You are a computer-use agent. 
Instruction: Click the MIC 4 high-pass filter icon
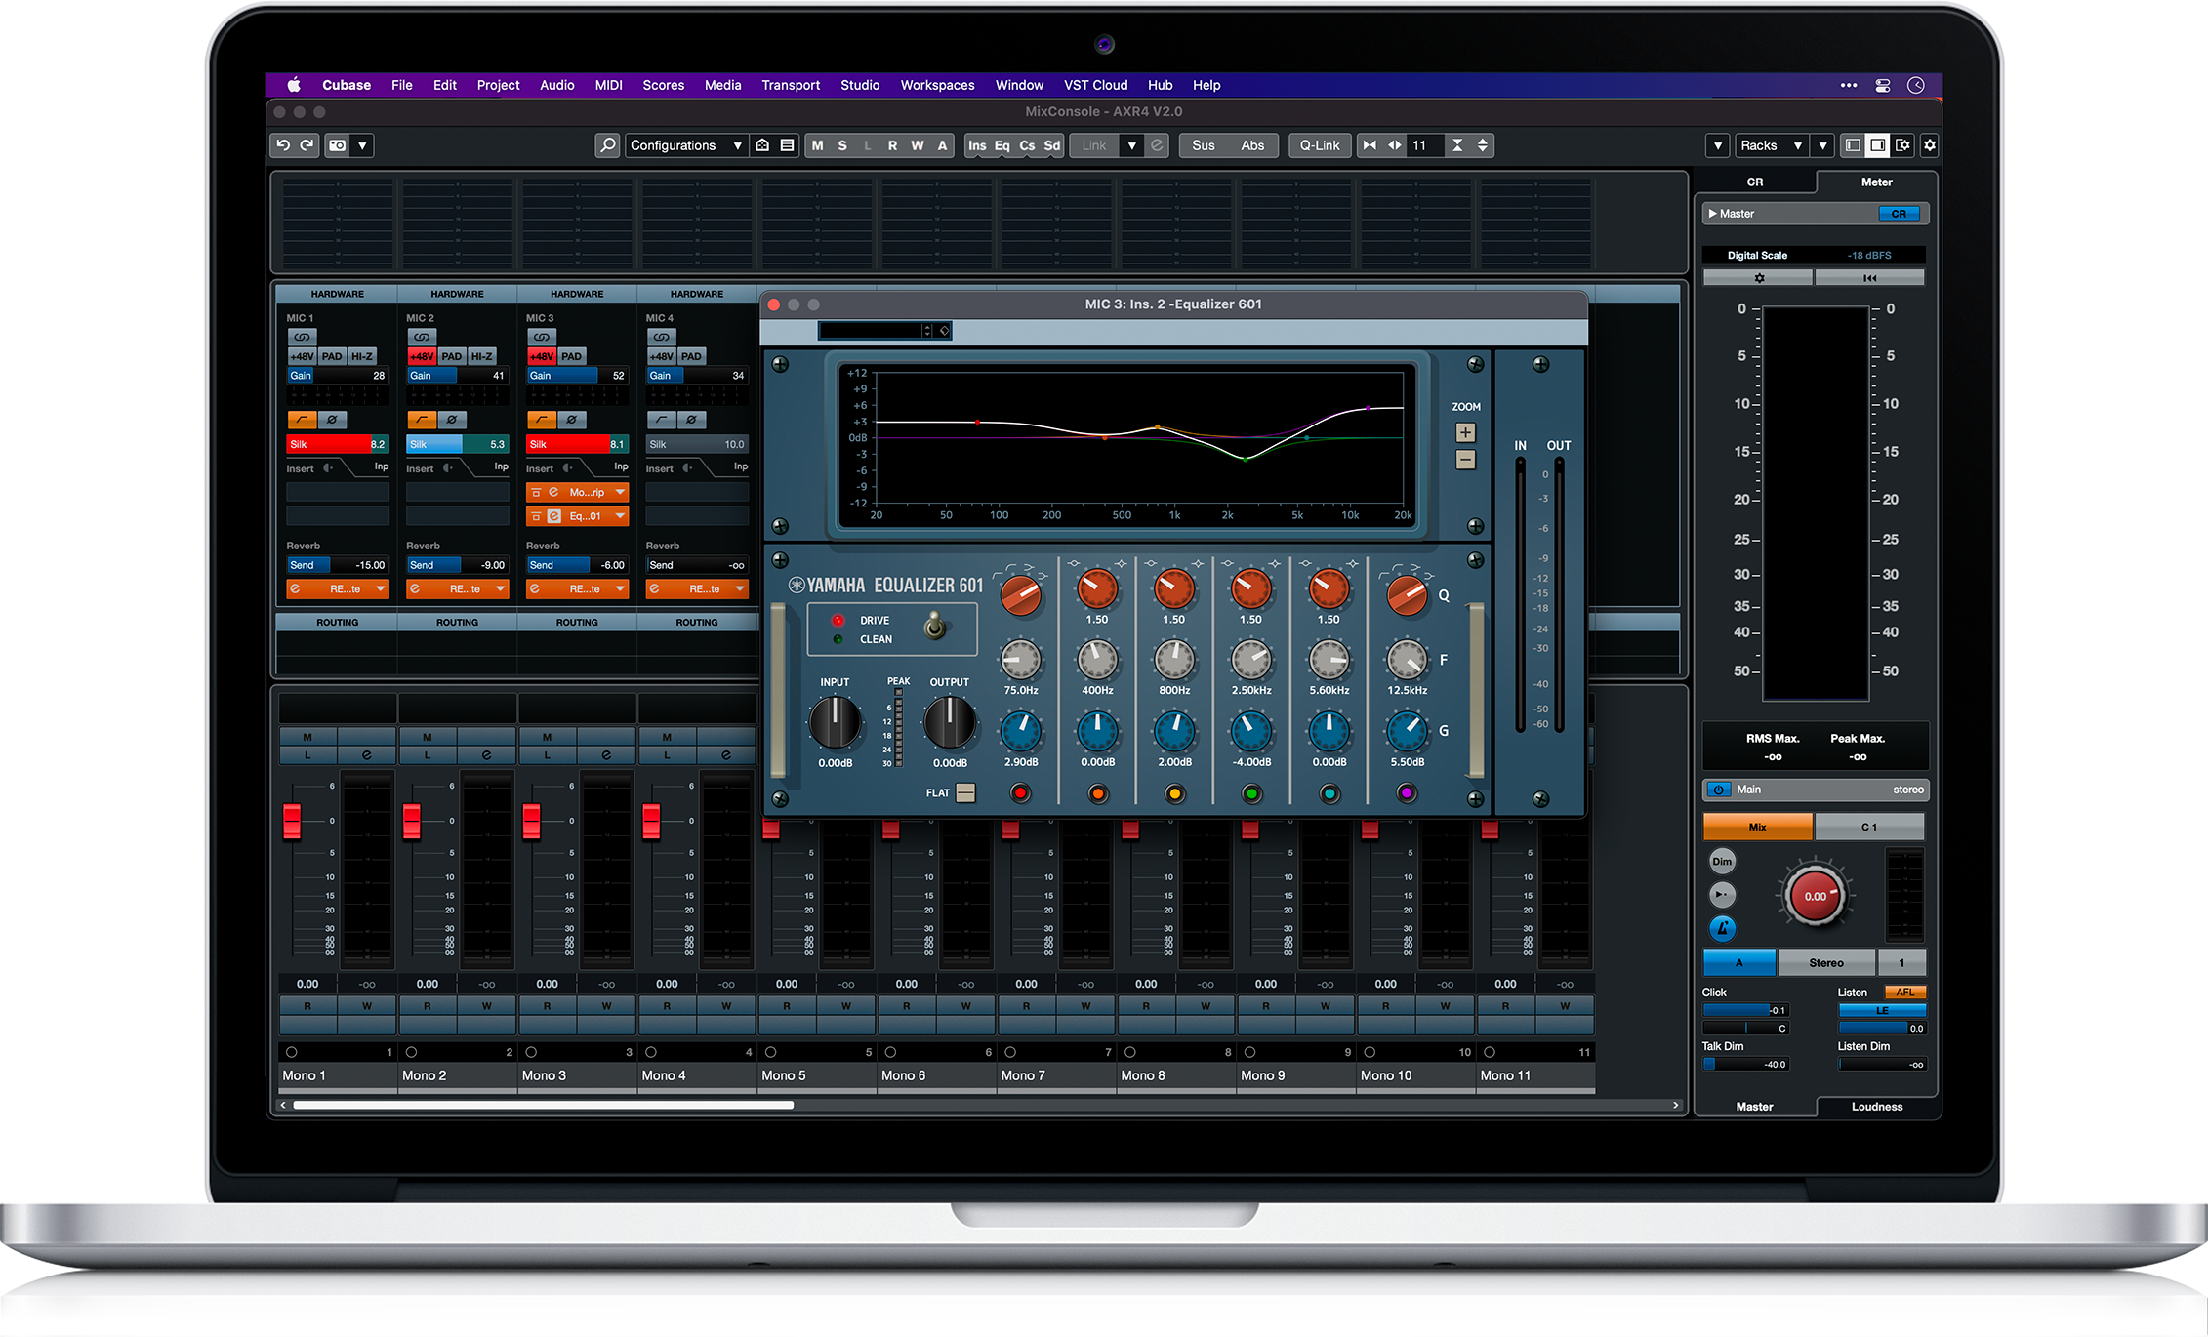click(662, 420)
